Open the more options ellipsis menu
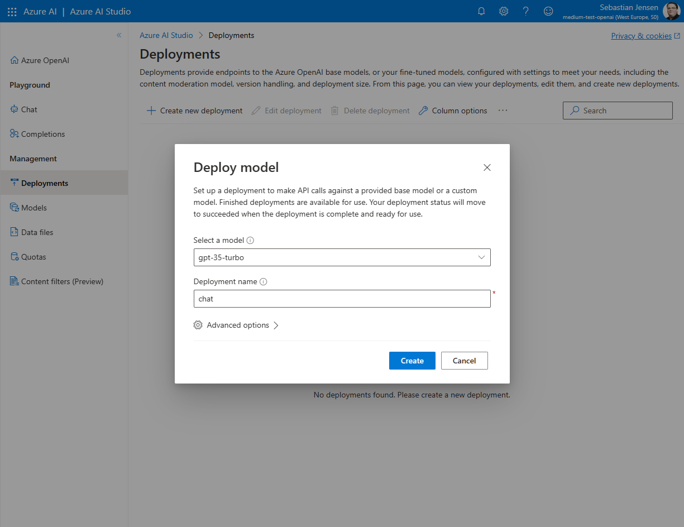The image size is (684, 527). [x=503, y=111]
